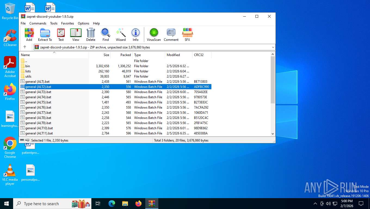Select the lists folder
Screen dimensions: 370x209
click(x=115, y=71)
